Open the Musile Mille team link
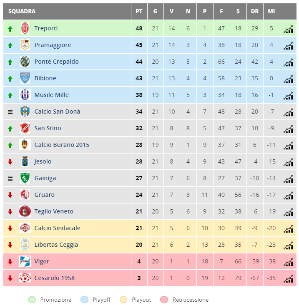The image size is (299, 305). click(51, 95)
